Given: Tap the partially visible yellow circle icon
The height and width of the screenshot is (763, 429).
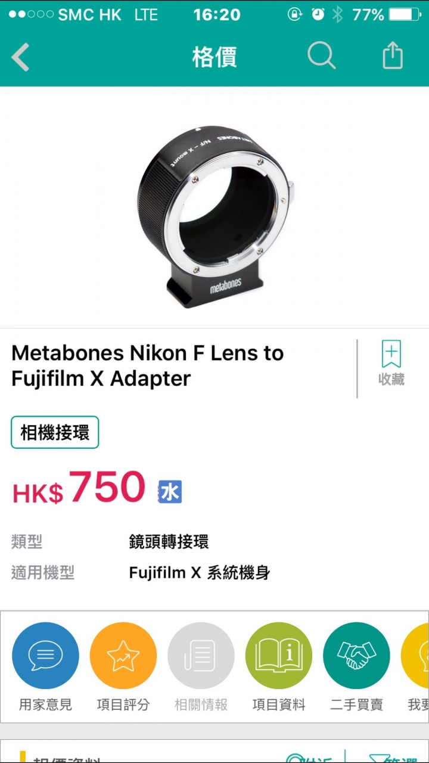Looking at the screenshot, I should 415,656.
